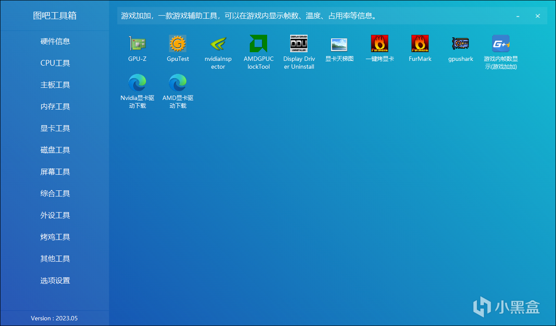Open the gpushark tool

460,48
